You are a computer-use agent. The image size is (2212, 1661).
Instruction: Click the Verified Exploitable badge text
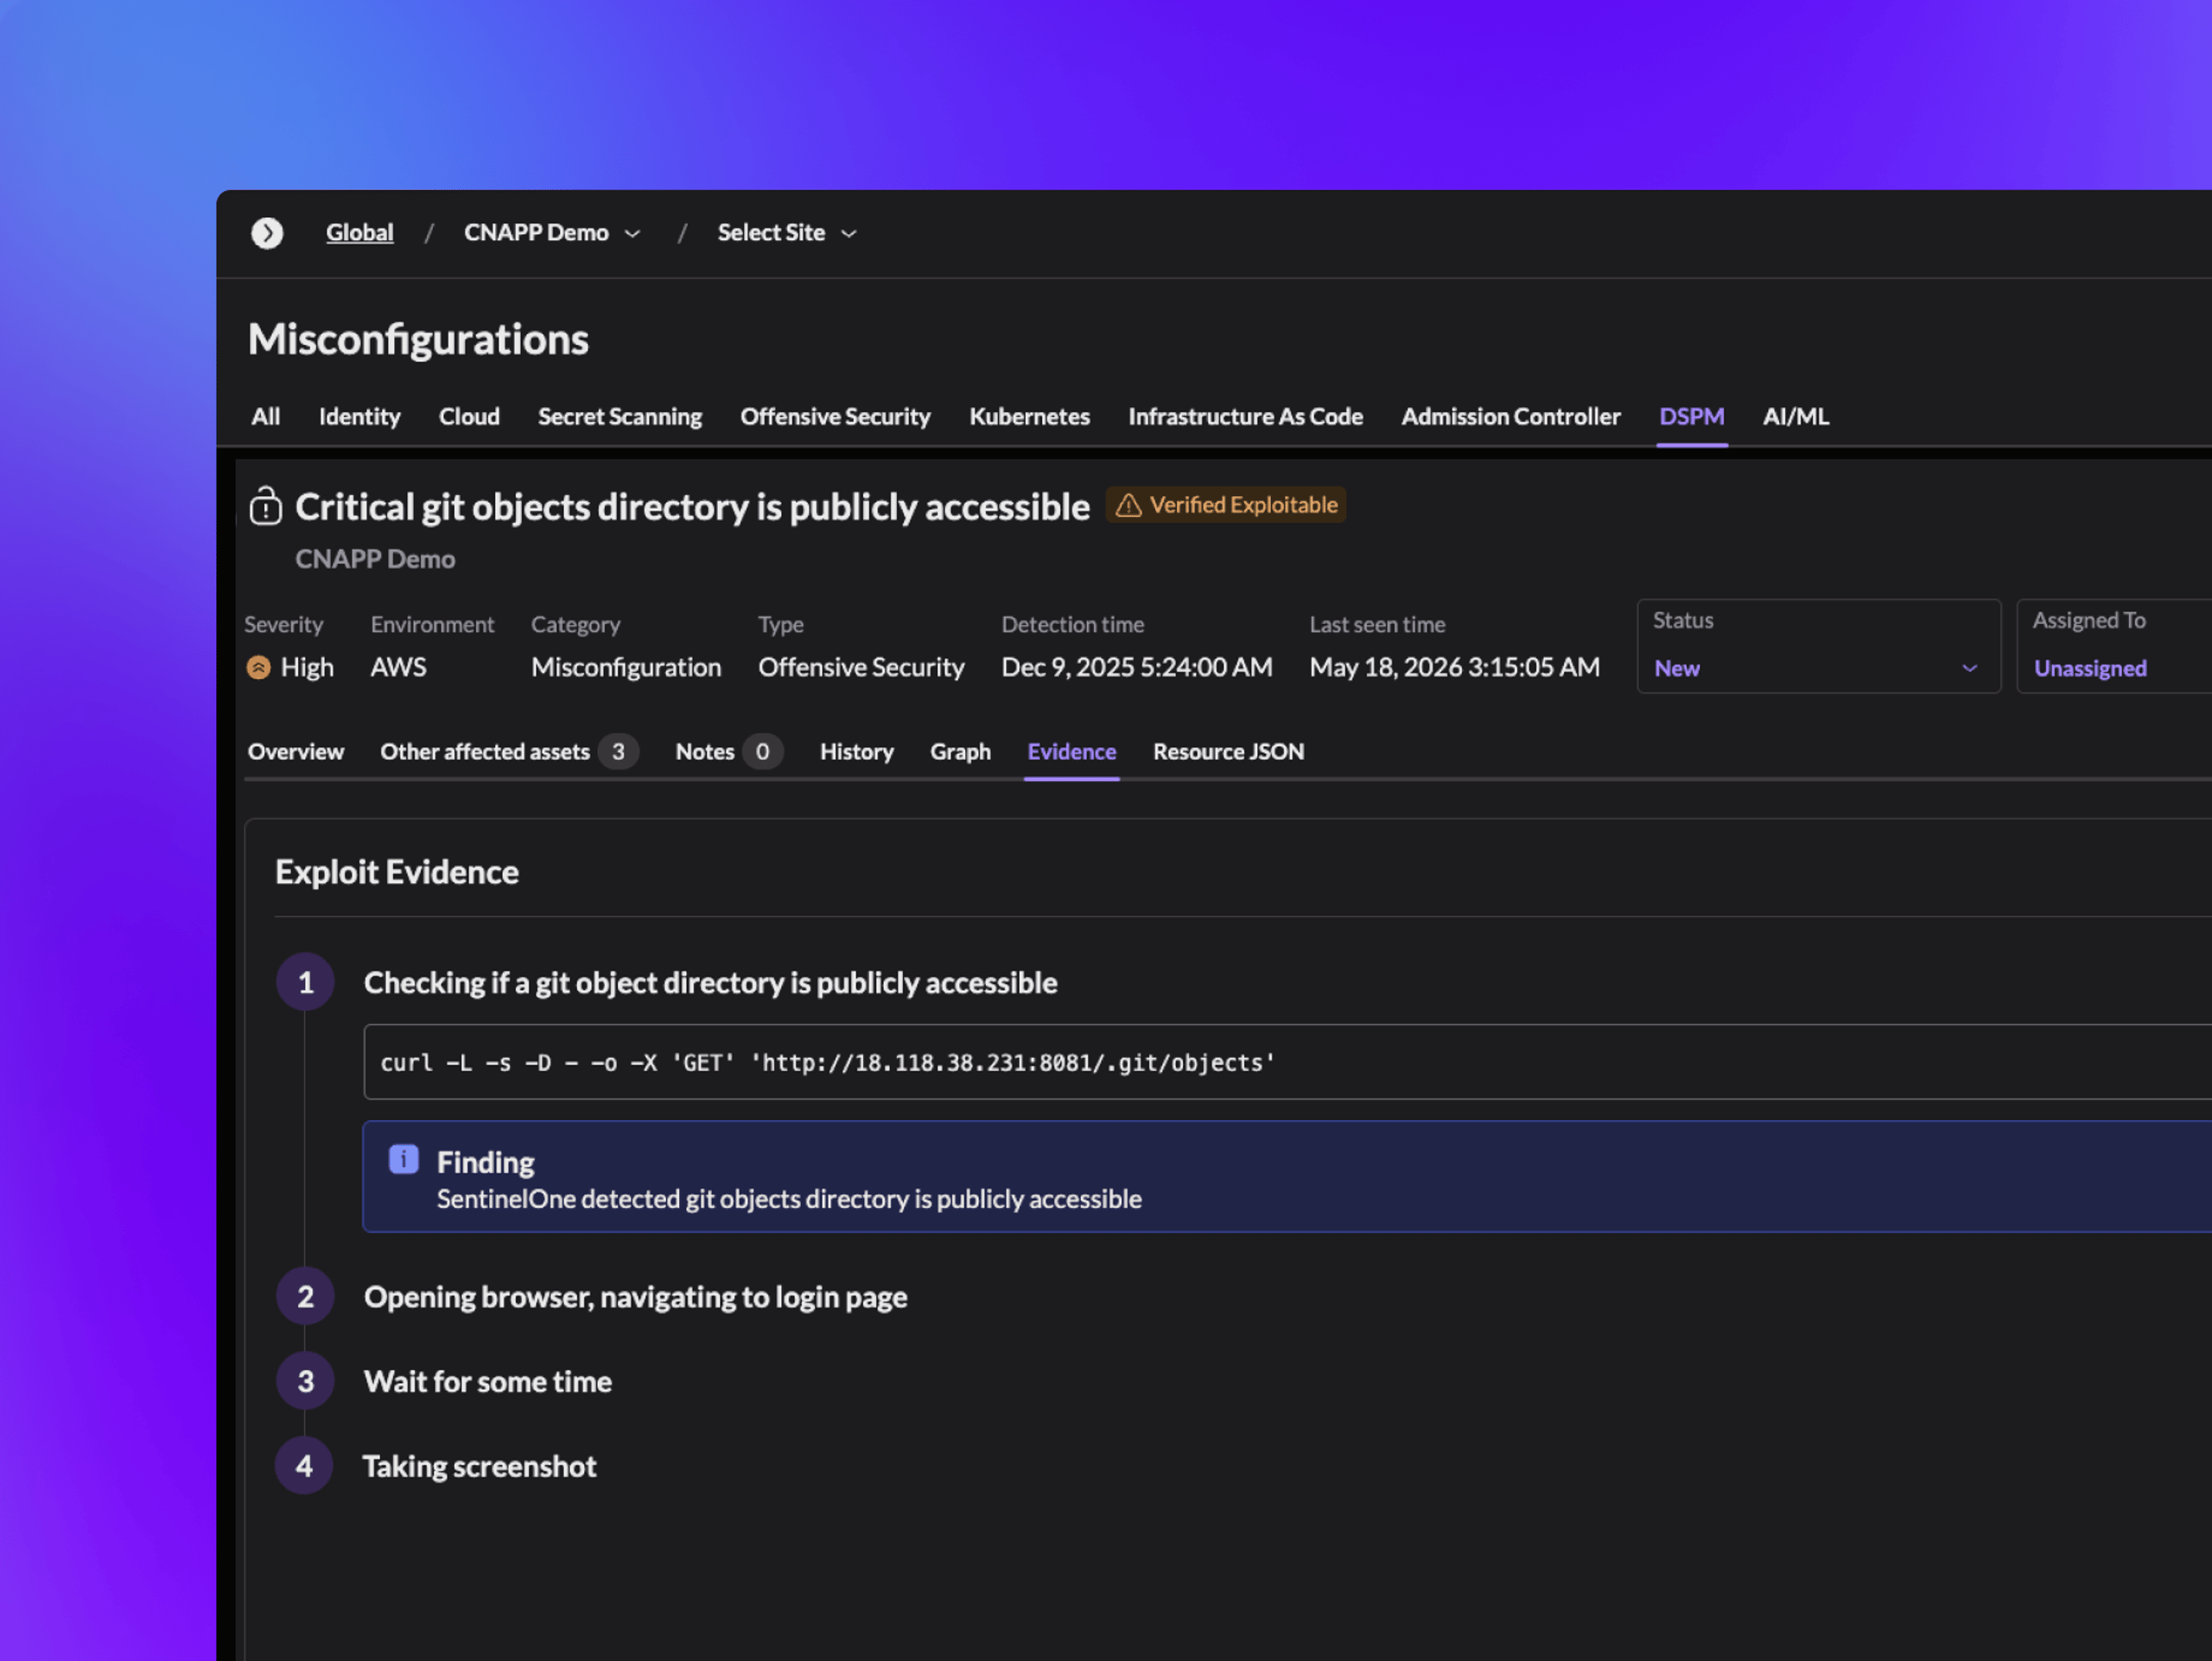(x=1243, y=505)
